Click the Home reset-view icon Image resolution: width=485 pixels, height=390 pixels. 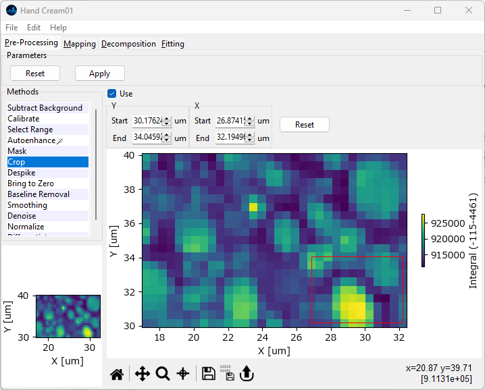pyautogui.click(x=117, y=374)
